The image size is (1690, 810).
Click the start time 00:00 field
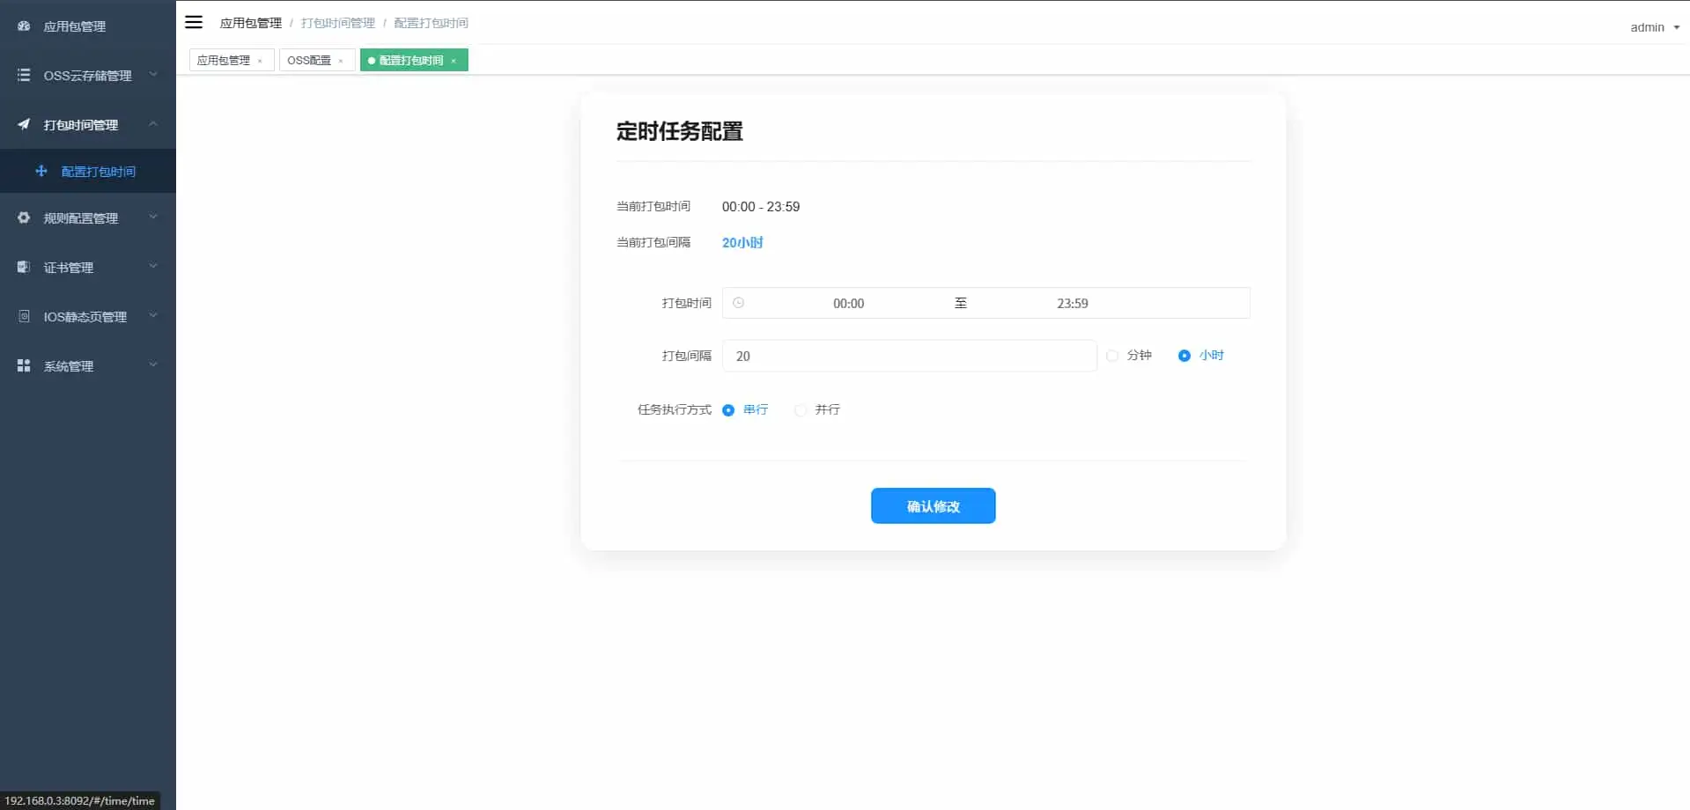(848, 303)
